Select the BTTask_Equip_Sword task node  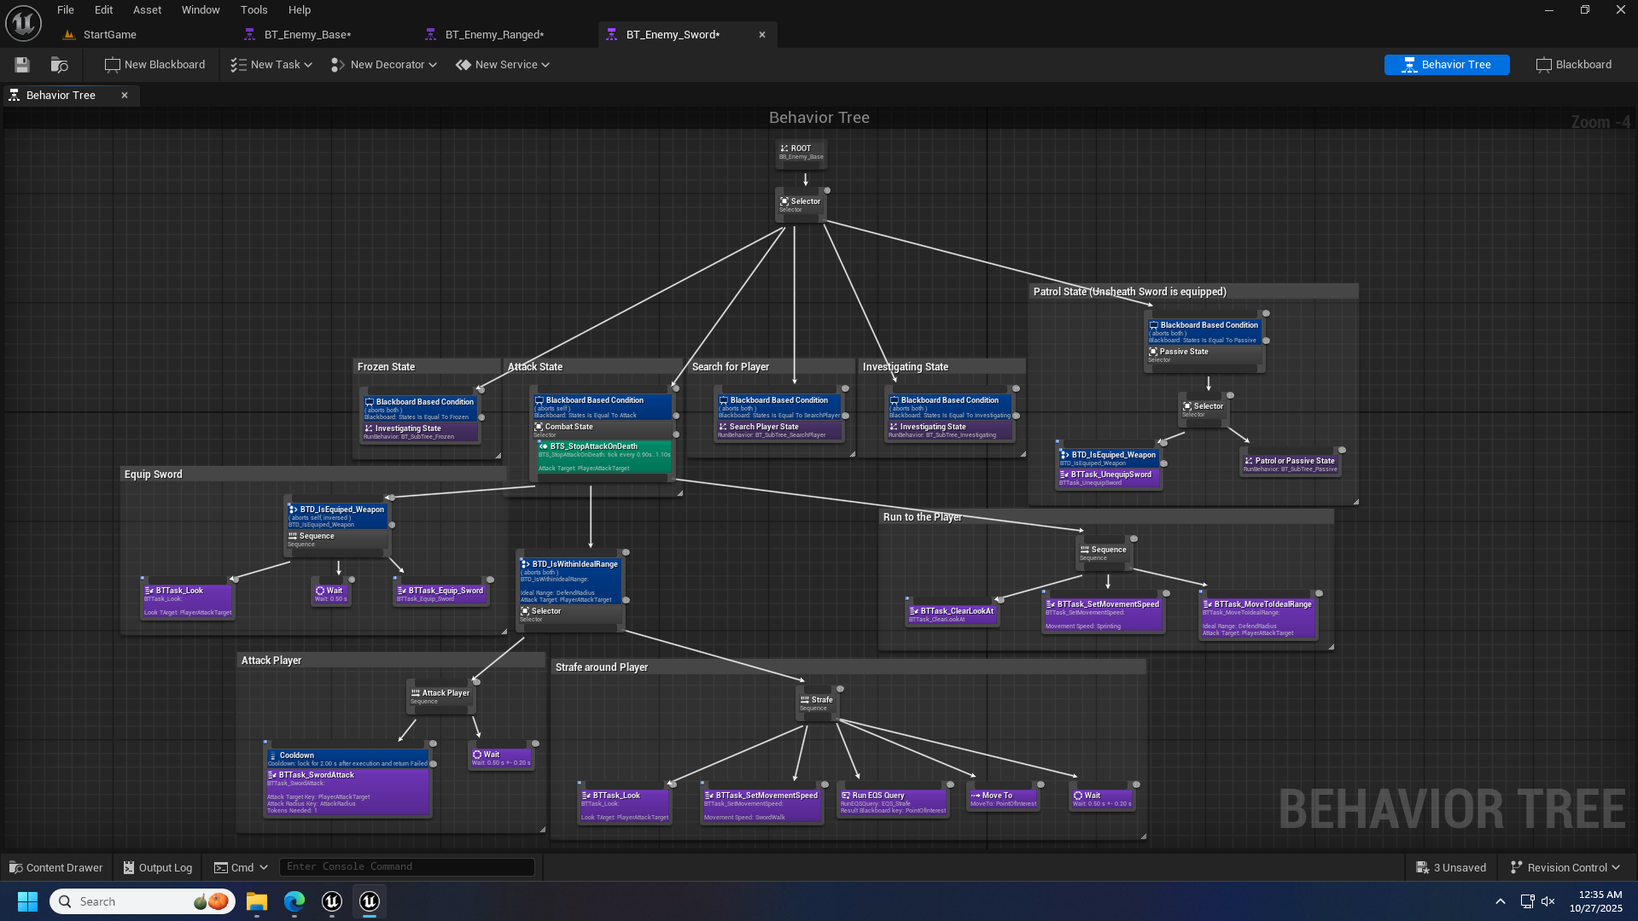(440, 594)
